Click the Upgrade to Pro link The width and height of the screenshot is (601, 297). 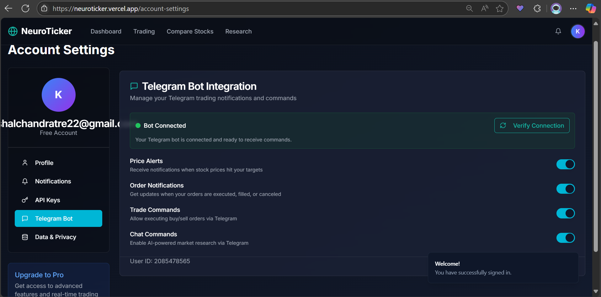pyautogui.click(x=39, y=275)
